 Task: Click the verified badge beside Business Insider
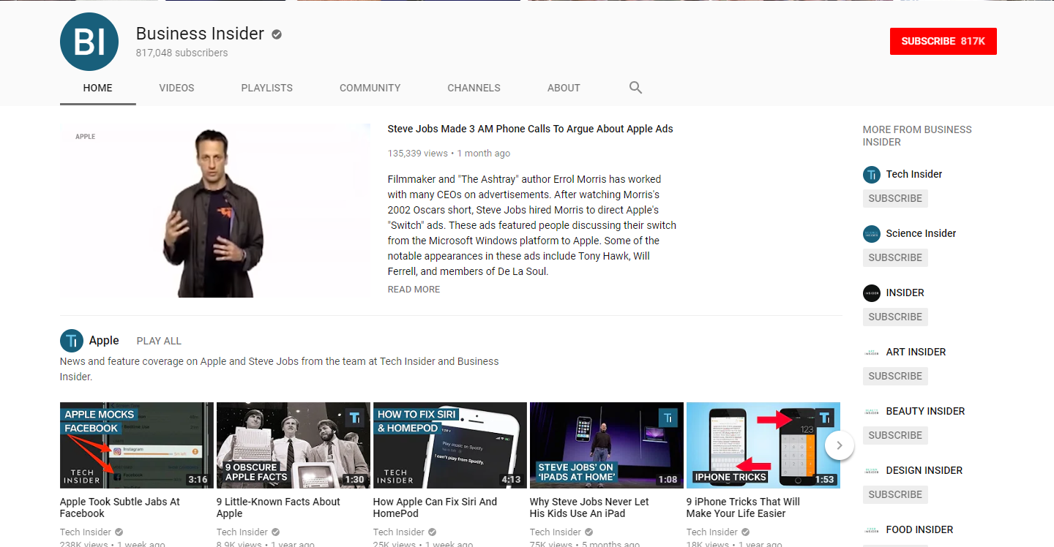(x=276, y=34)
